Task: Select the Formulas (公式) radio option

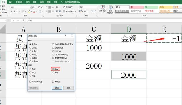Action: pos(30,48)
